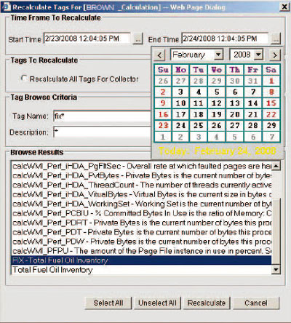
Task: Select calcWMI_Perf_iHDA_ThreadCount in results
Action: 141,185
